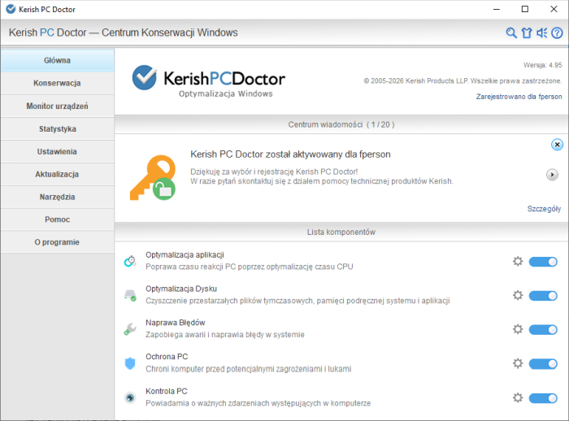Go to the next message with arrow button
Image resolution: width=569 pixels, height=421 pixels.
coord(552,175)
